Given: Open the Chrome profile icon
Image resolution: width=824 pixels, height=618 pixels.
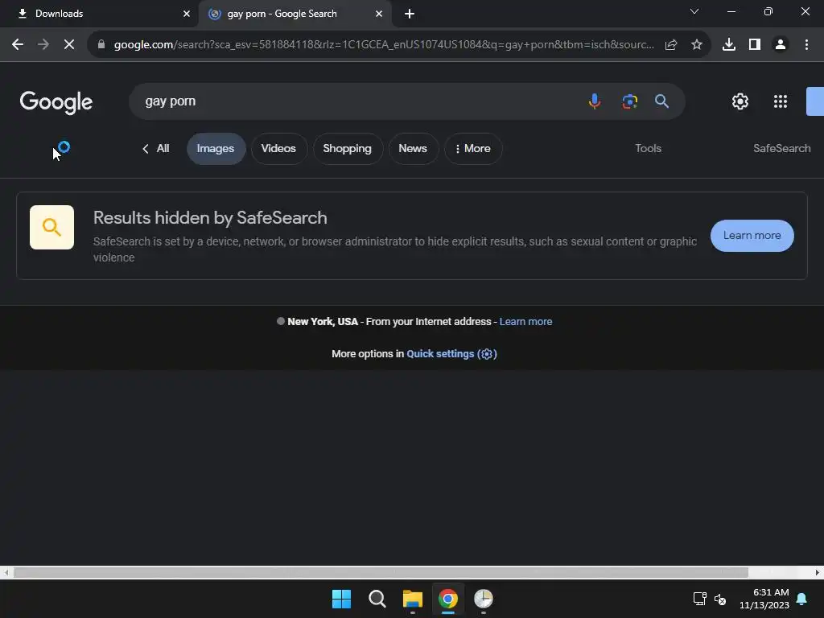Looking at the screenshot, I should [781, 45].
